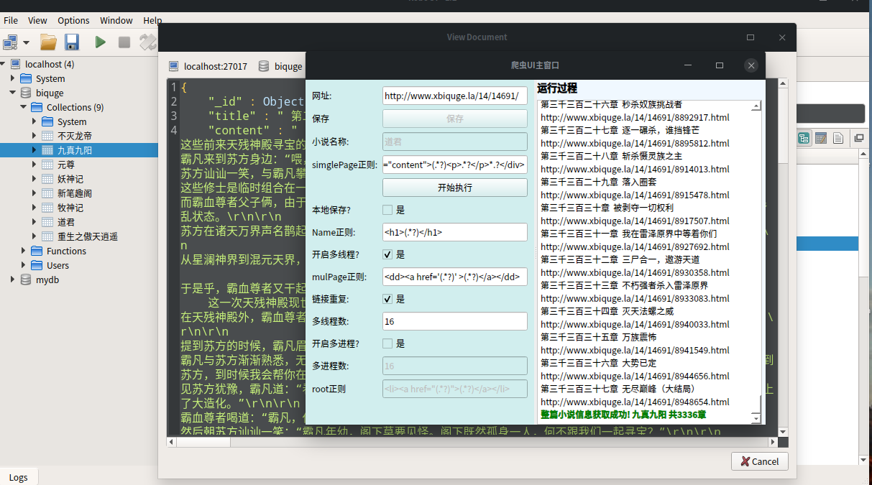
Task: Toggle the 开启多进程 checkbox
Action: [387, 343]
